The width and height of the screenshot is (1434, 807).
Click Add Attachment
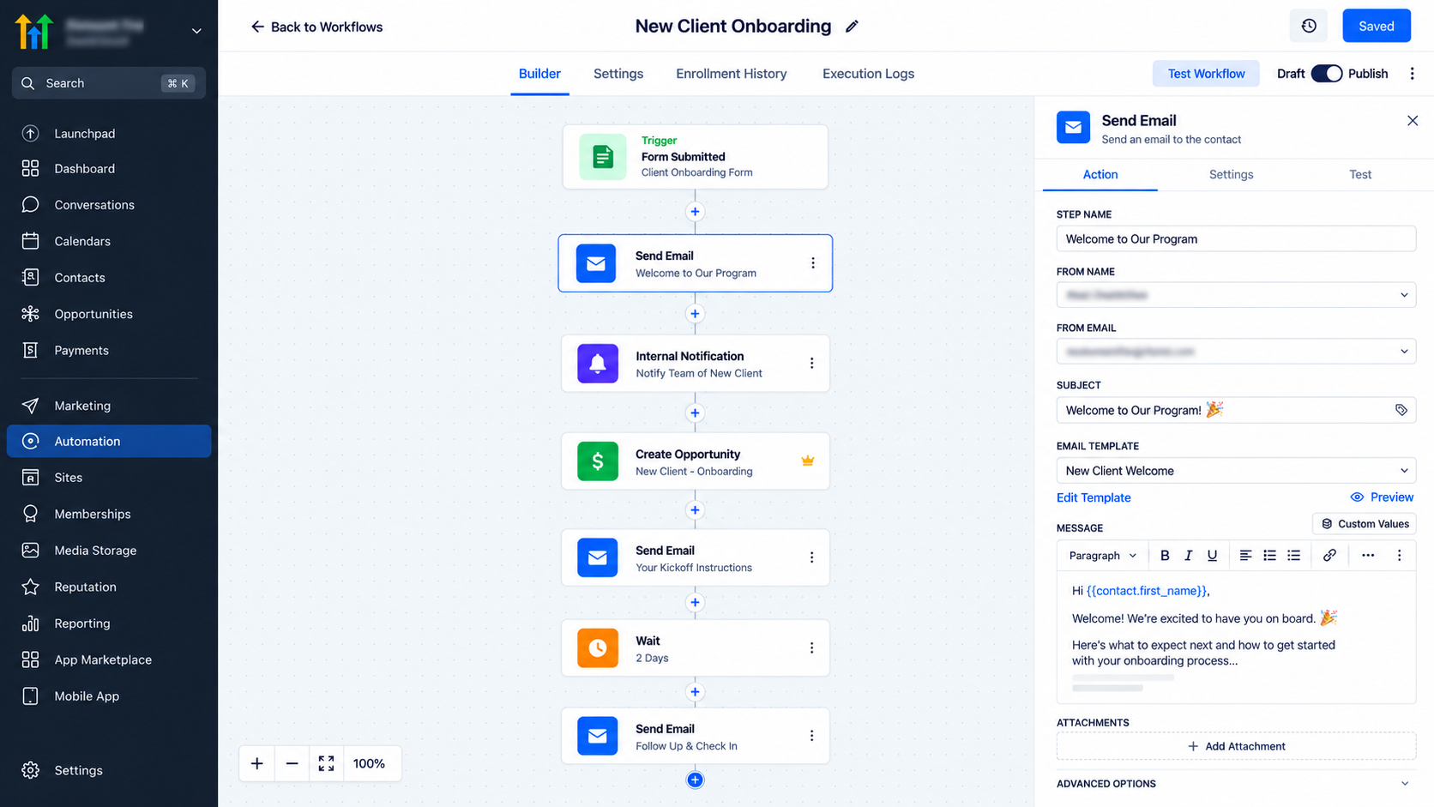1236,746
